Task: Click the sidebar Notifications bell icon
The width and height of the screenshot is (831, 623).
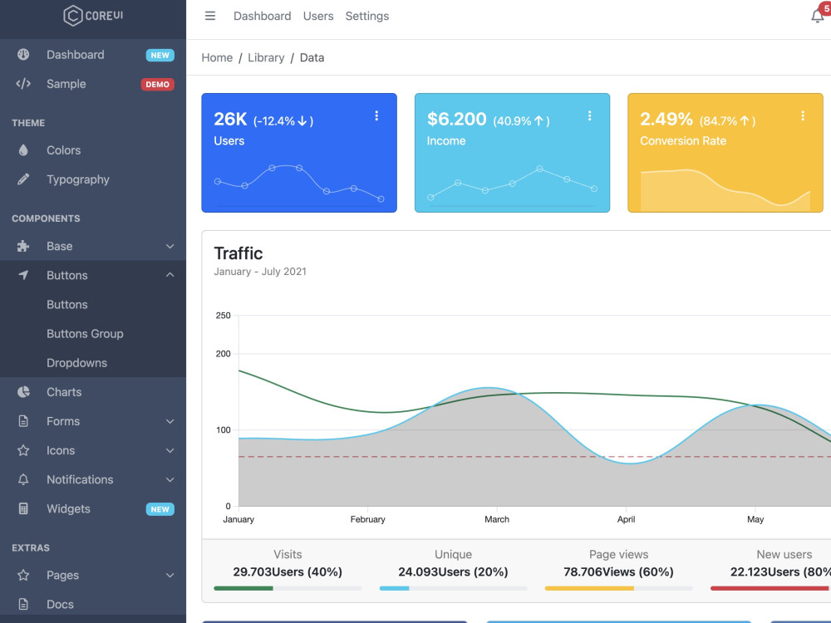Action: (23, 479)
